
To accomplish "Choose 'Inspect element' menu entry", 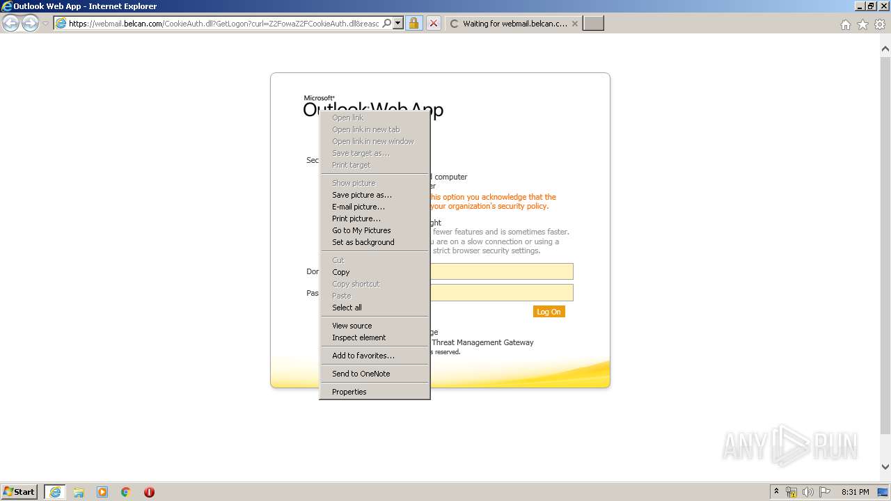I will click(x=374, y=337).
